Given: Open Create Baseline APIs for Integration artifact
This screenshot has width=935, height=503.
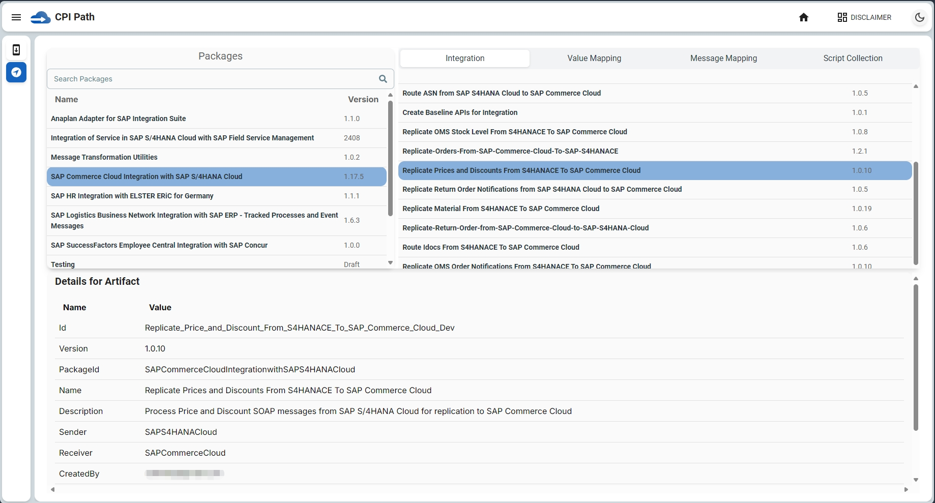Looking at the screenshot, I should pyautogui.click(x=655, y=112).
